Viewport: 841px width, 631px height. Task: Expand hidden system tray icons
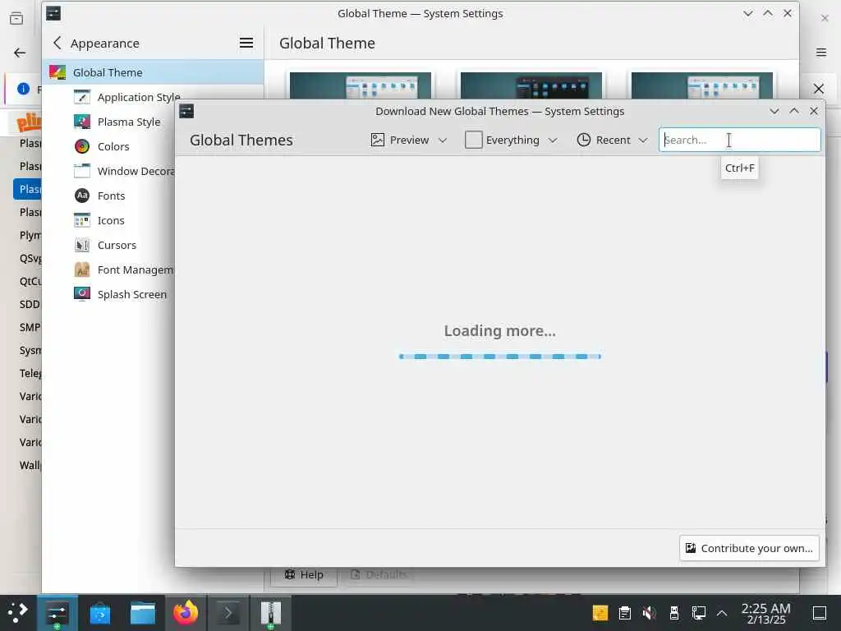pos(722,613)
